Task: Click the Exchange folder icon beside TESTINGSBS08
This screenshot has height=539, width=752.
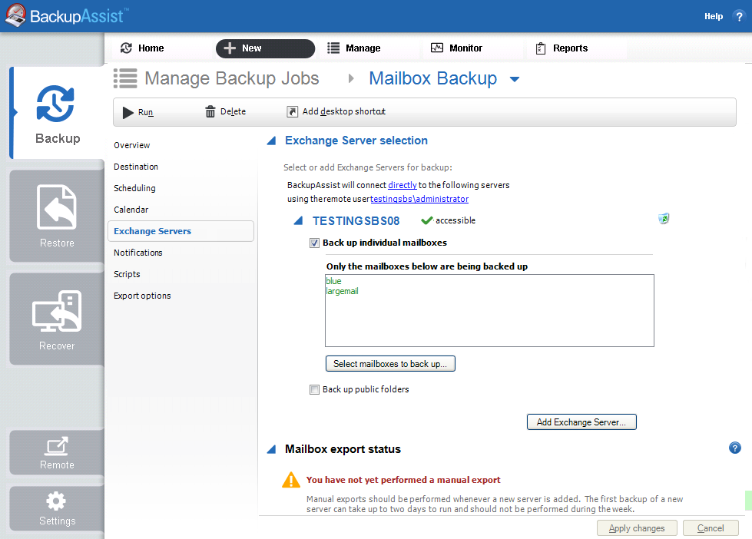Action: (664, 218)
